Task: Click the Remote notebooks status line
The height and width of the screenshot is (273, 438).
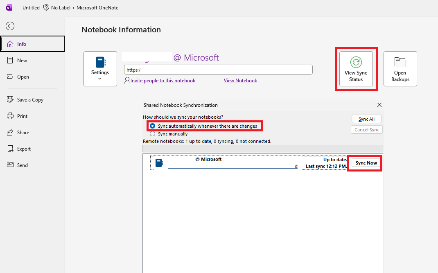Action: coord(207,141)
